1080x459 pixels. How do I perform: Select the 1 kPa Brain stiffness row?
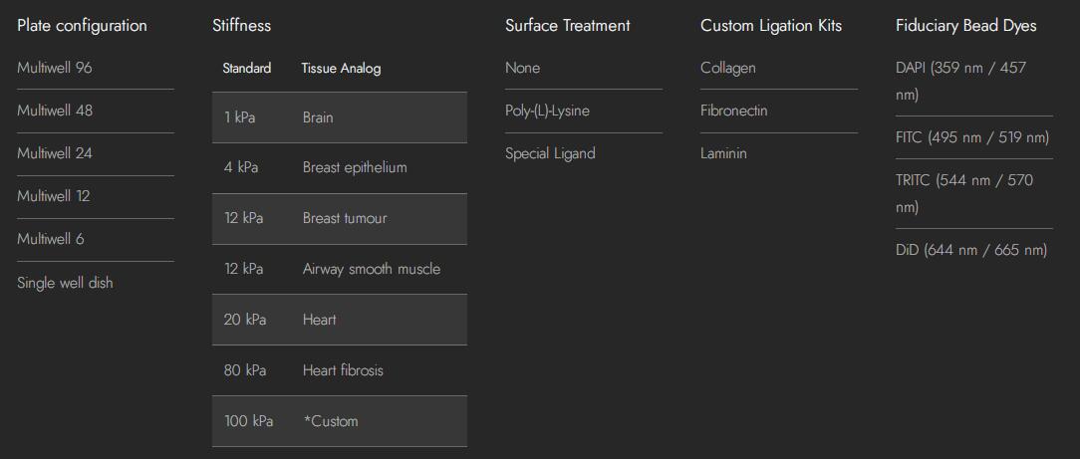click(x=339, y=117)
